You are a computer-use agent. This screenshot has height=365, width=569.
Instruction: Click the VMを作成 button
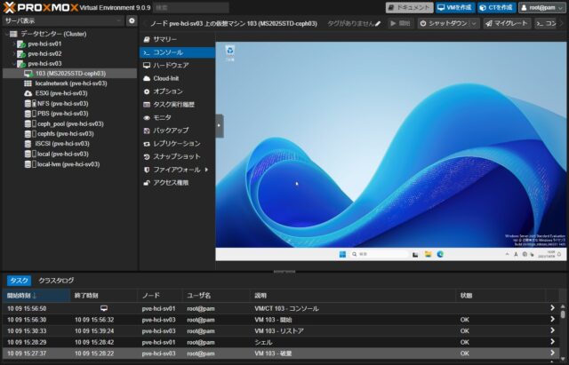click(457, 7)
